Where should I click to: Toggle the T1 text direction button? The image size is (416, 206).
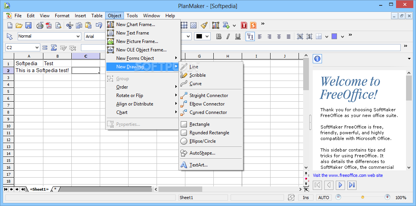click(x=250, y=36)
